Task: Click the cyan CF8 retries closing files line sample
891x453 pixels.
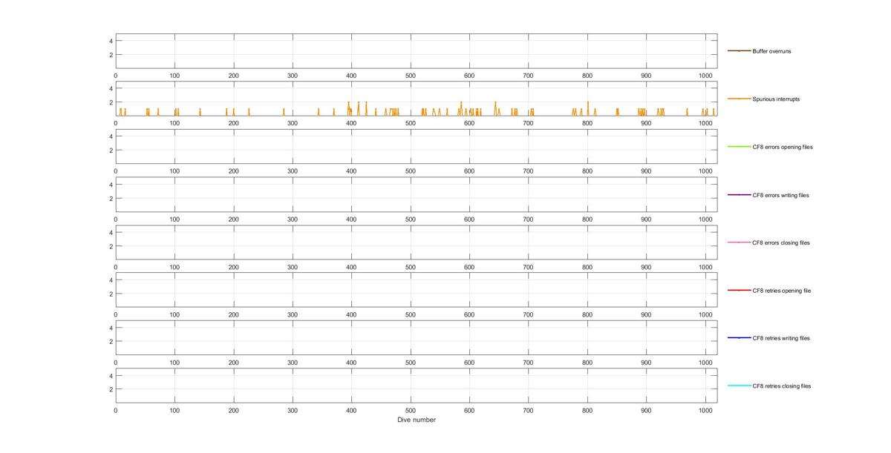Action: (x=740, y=386)
